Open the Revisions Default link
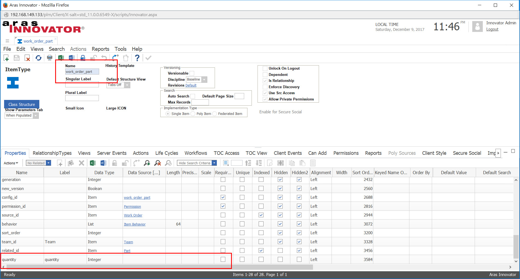The height and width of the screenshot is (279, 520). pos(191,85)
